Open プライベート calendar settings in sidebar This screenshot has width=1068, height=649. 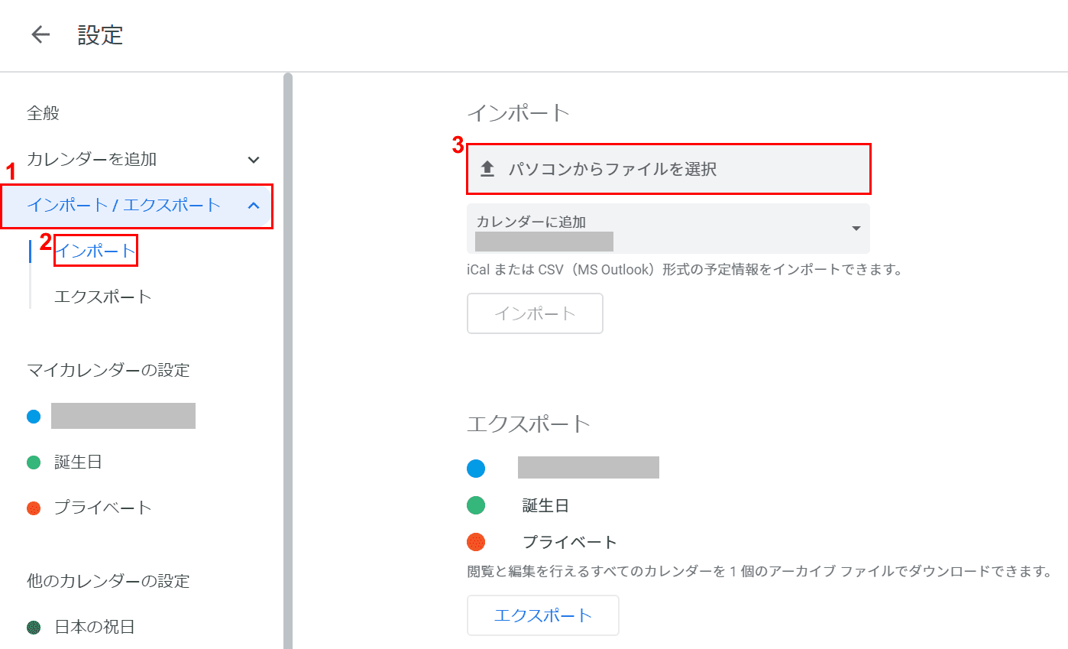(x=103, y=508)
